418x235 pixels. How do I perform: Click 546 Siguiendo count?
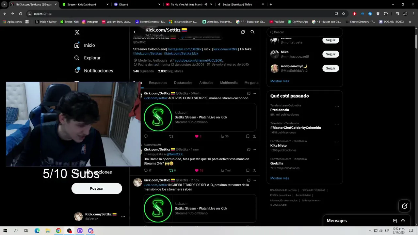[143, 71]
